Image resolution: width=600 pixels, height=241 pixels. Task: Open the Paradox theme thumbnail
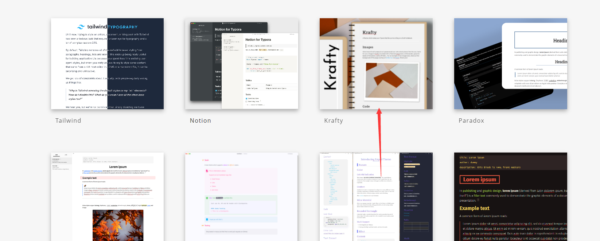point(511,64)
